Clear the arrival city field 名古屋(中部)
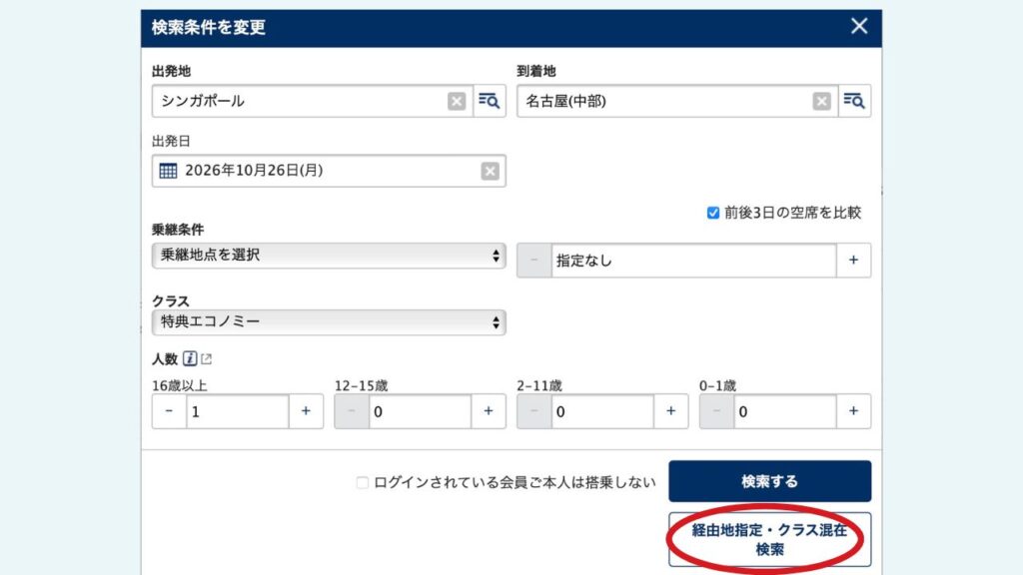Viewport: 1023px width, 575px height. tap(821, 101)
